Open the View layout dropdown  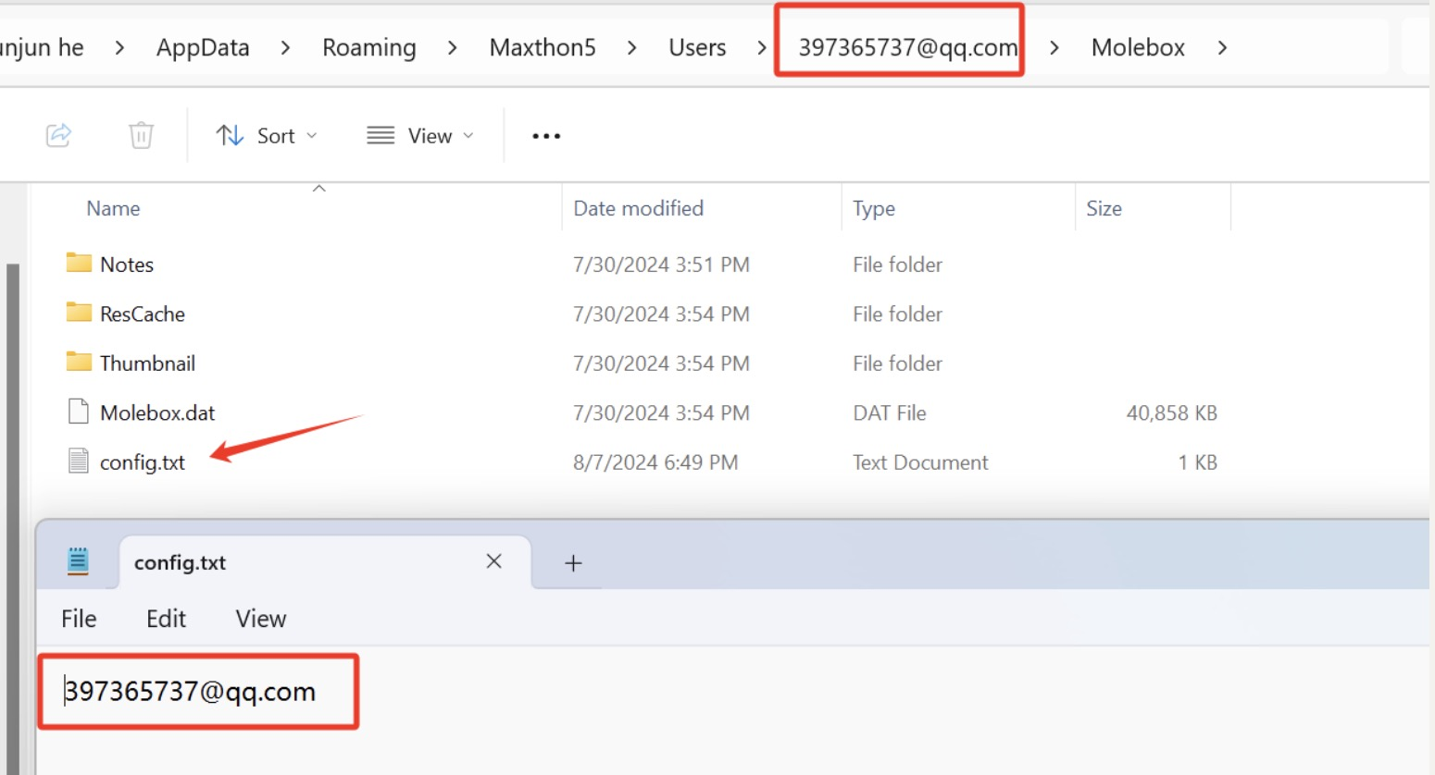tap(421, 136)
